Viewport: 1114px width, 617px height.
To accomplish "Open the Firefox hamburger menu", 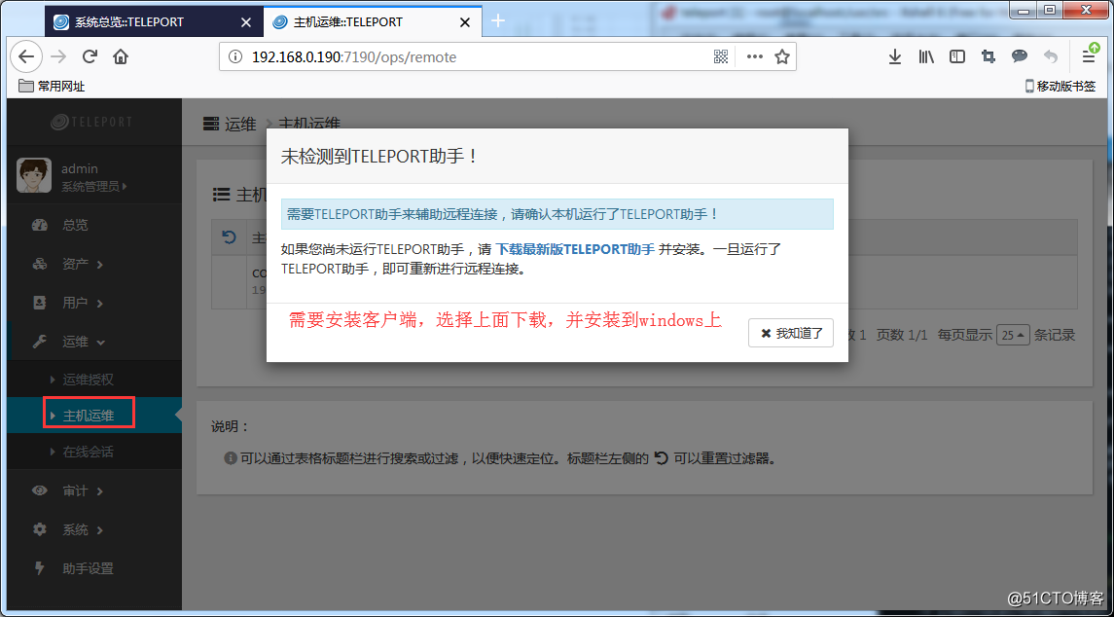I will coord(1089,55).
